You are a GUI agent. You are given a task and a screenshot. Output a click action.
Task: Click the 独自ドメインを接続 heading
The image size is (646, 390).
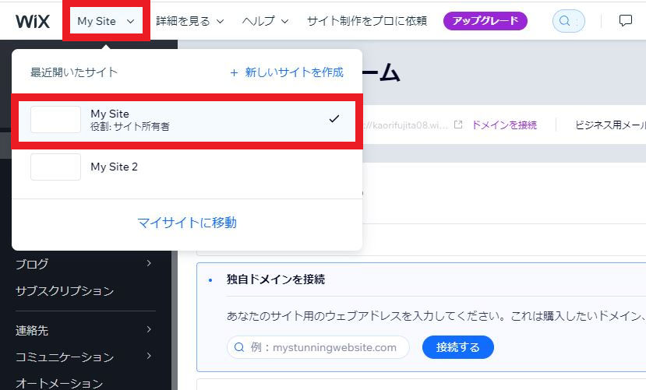[276, 279]
